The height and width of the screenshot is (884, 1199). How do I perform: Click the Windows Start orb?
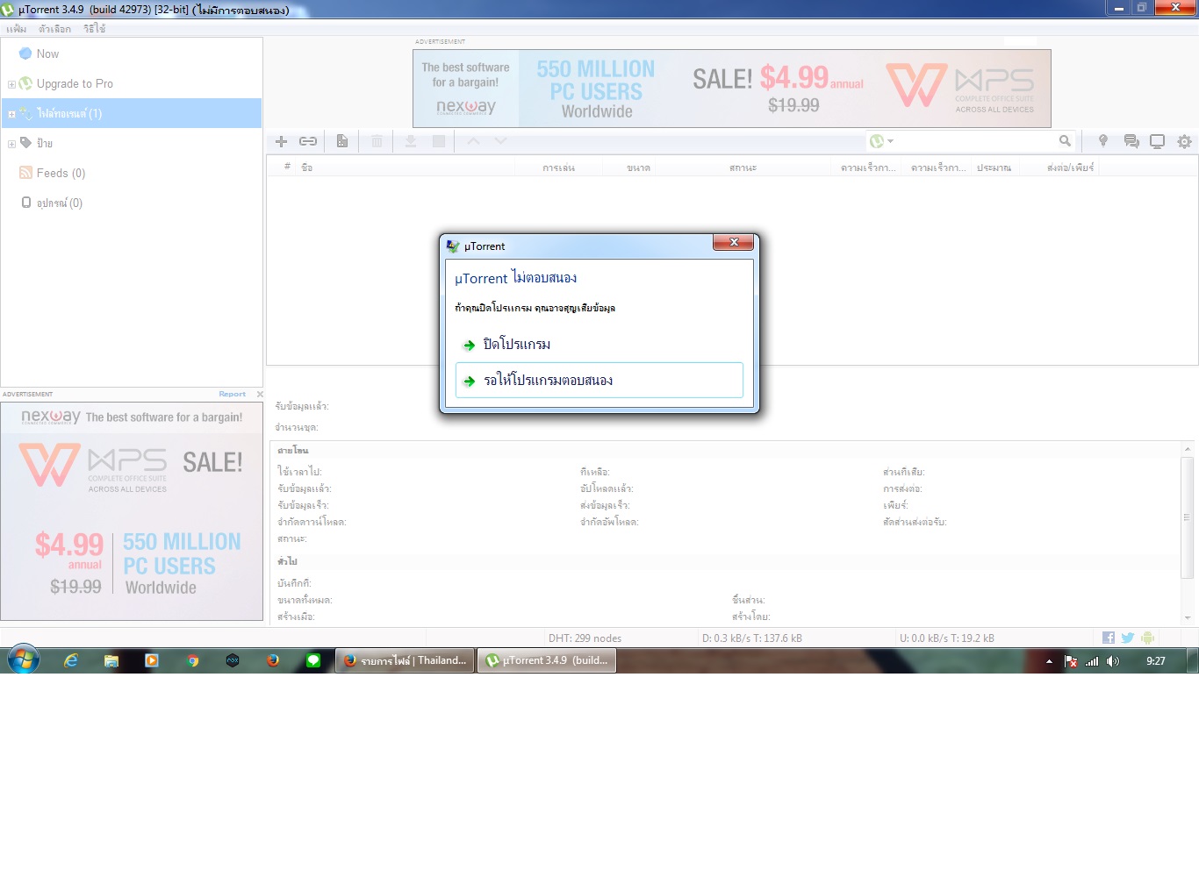tap(24, 660)
